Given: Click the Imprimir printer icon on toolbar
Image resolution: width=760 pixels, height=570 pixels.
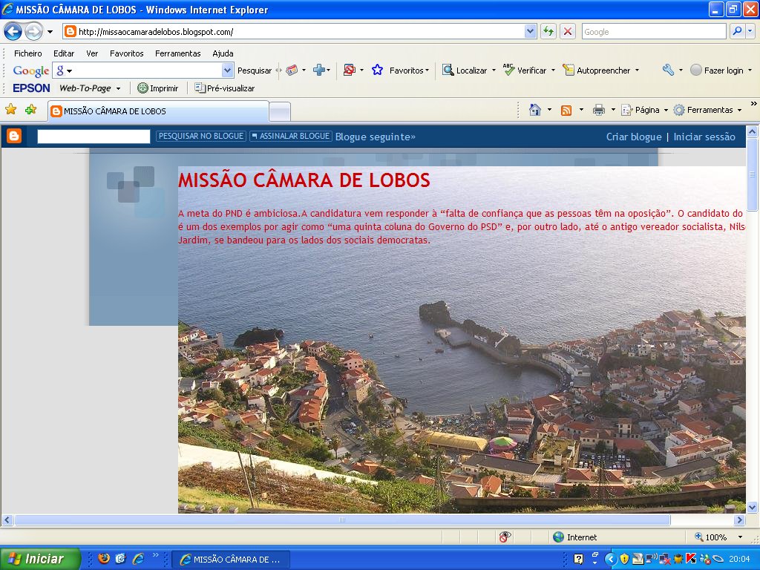Looking at the screenshot, I should tap(142, 86).
